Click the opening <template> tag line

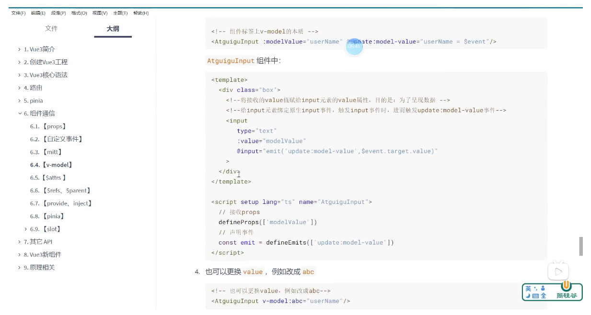coord(230,80)
